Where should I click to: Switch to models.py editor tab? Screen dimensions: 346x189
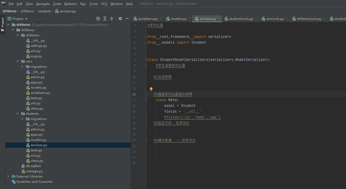click(x=178, y=19)
